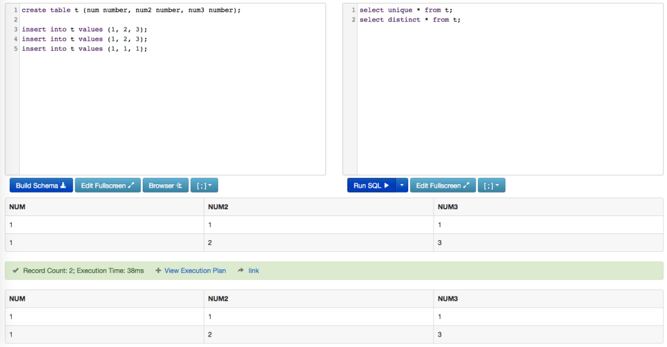Open the View Execution Plan link
The image size is (667, 347).
[x=195, y=270]
